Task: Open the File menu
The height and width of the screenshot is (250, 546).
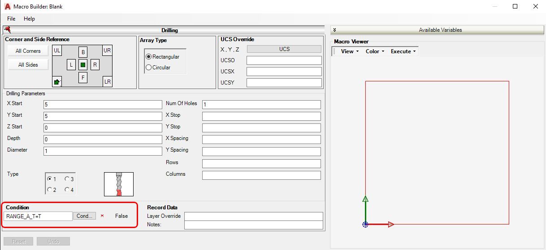Action: point(11,19)
